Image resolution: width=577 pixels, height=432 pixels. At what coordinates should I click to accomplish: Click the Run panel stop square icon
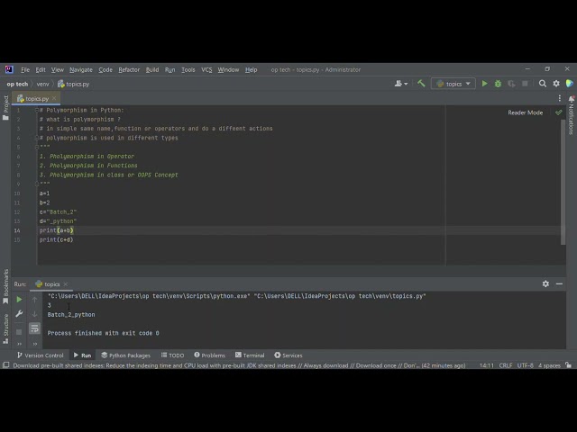[19, 332]
